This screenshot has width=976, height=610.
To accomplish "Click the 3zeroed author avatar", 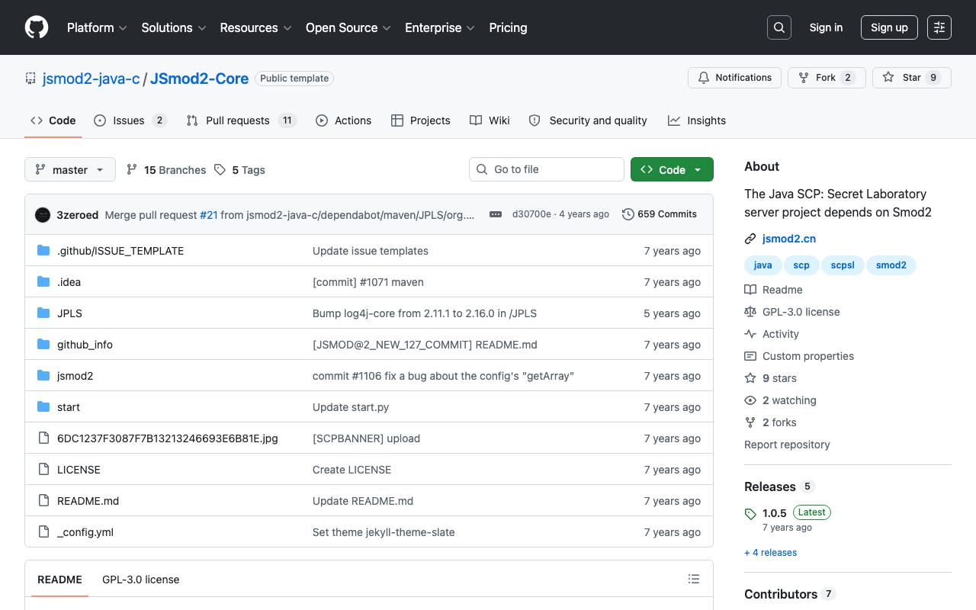I will click(x=43, y=214).
